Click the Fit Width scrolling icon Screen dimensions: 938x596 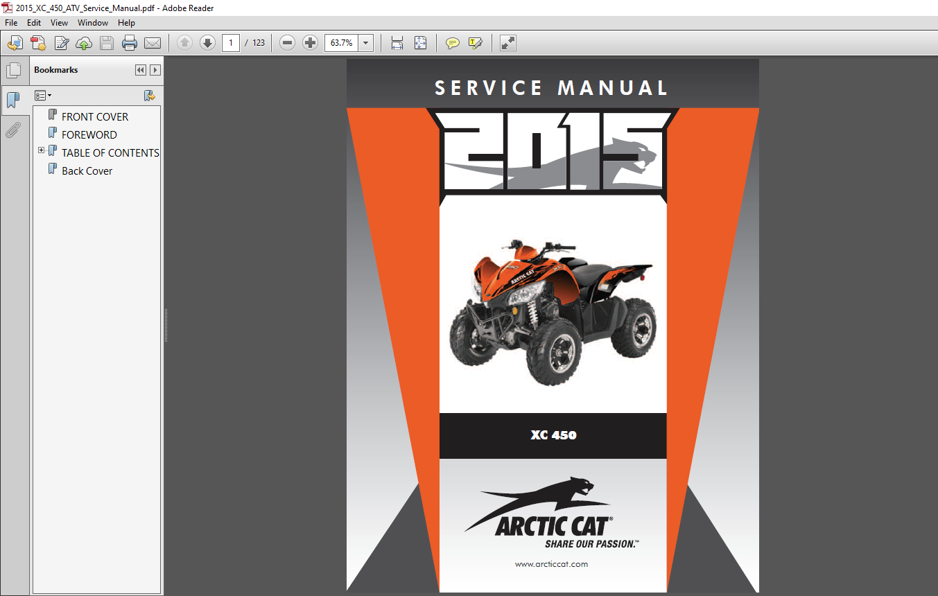(397, 43)
